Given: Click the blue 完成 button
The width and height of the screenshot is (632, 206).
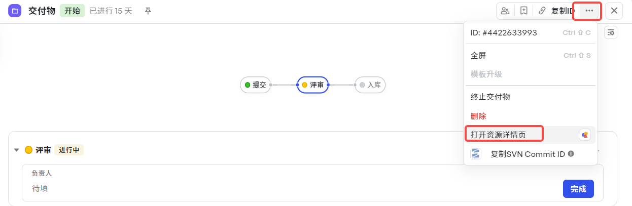Looking at the screenshot, I should pos(578,189).
